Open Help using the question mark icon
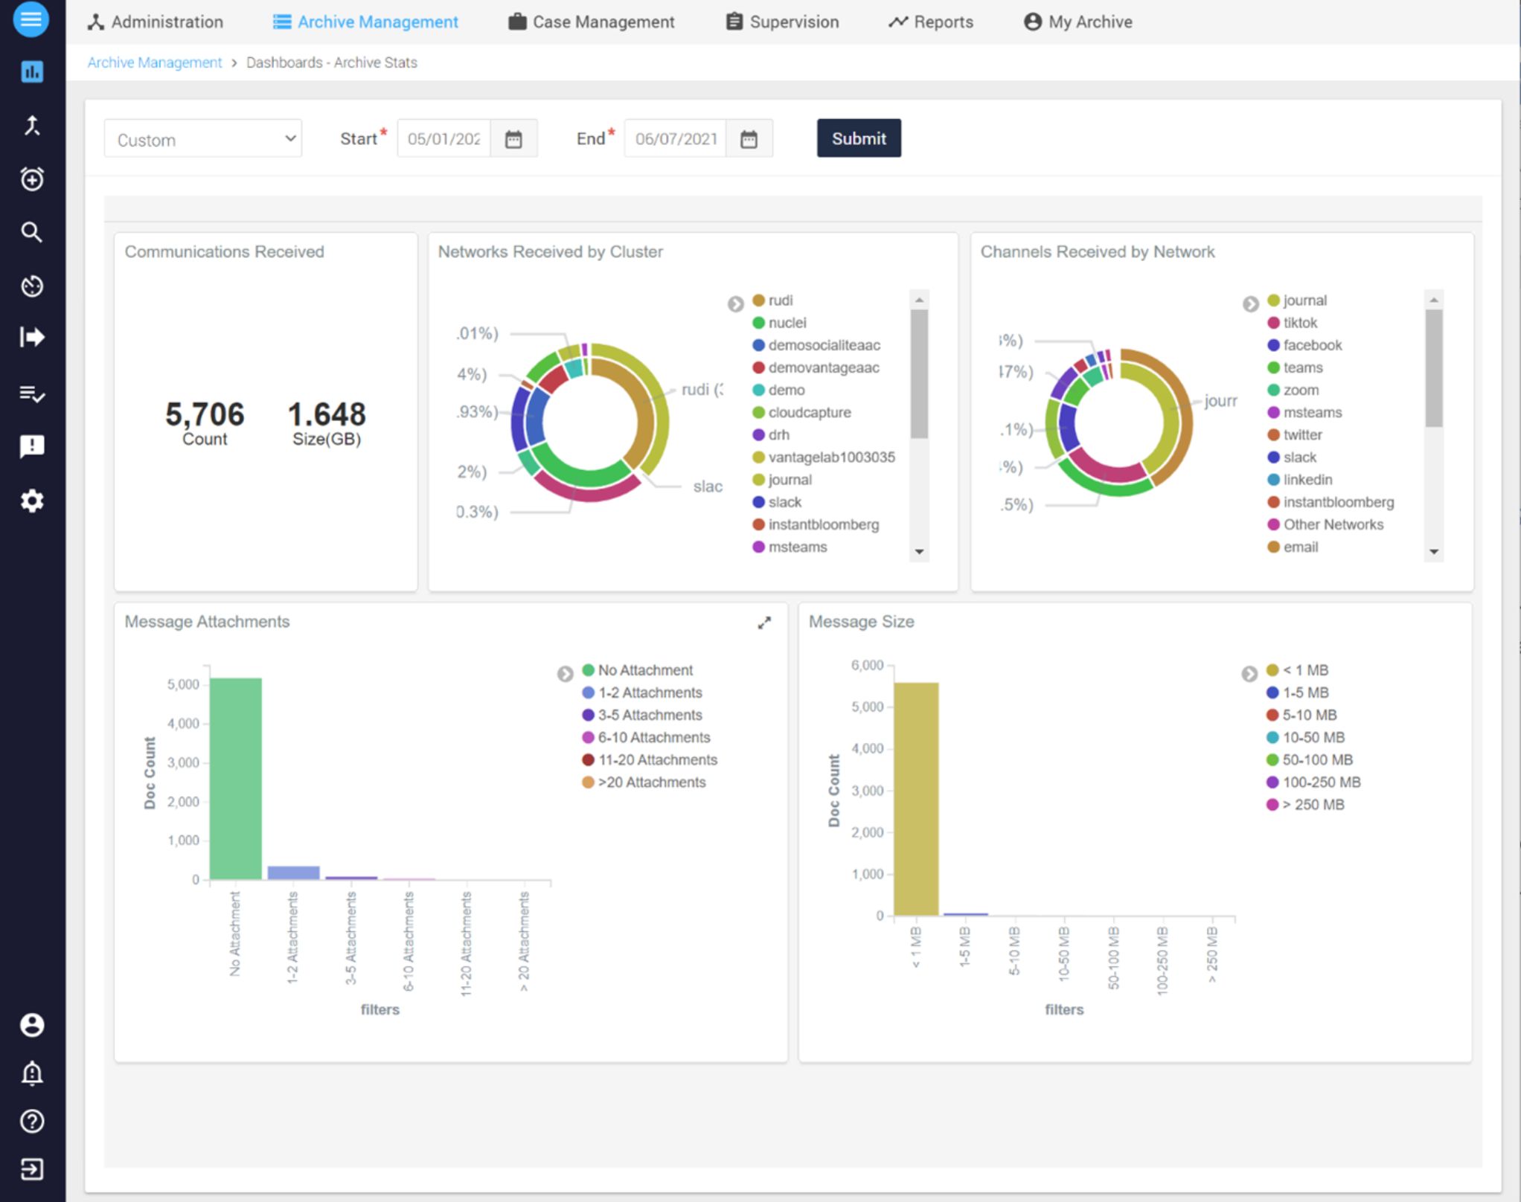This screenshot has height=1202, width=1521. tap(31, 1120)
